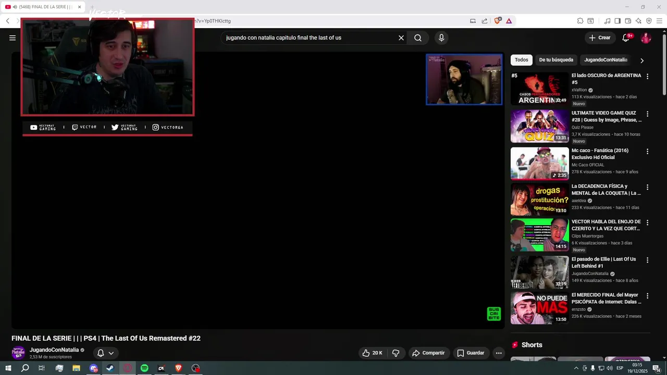Image resolution: width=667 pixels, height=375 pixels.
Task: Open options for La DECADENCIA FÍSICA video
Action: [x=647, y=187]
